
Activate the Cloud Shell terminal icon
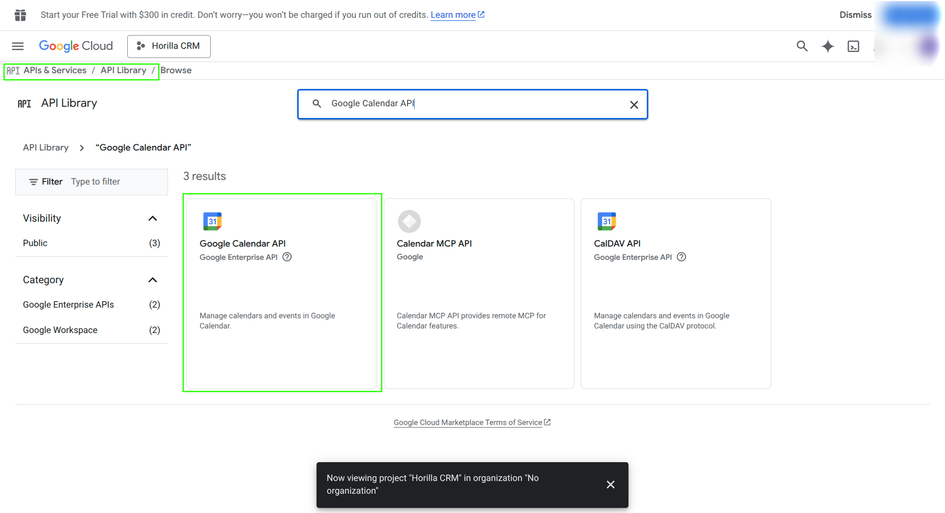tap(853, 46)
